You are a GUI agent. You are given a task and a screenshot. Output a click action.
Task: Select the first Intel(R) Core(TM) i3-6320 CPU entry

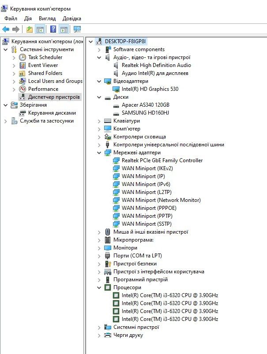[170, 295]
